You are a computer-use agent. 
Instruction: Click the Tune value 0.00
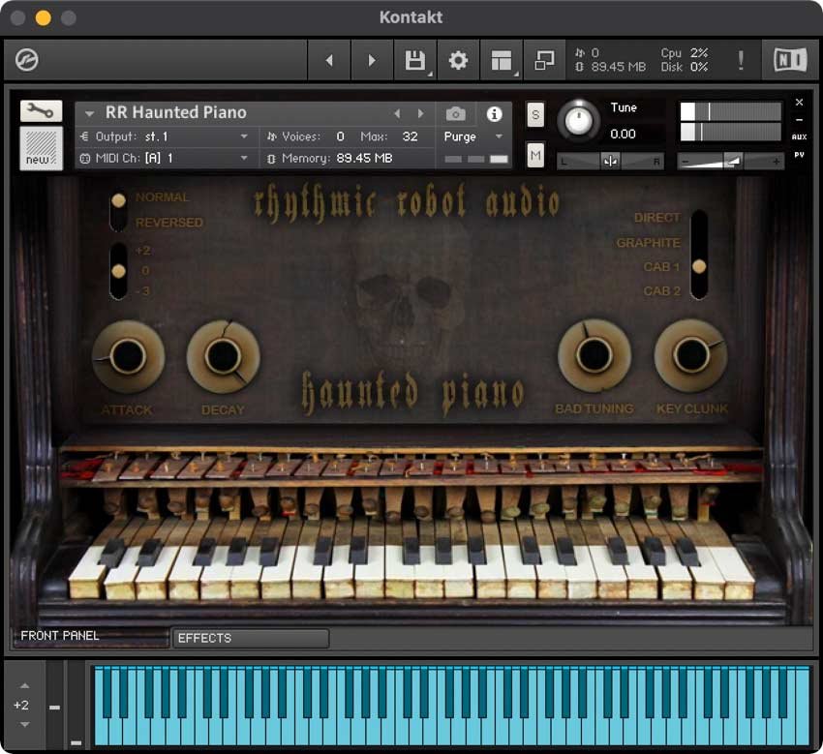tap(623, 135)
